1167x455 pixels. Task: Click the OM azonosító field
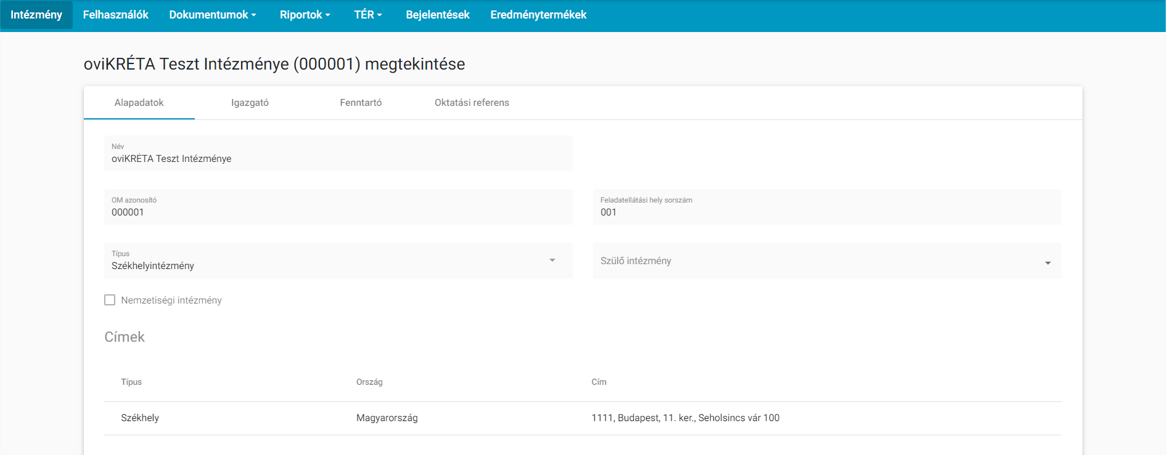(338, 207)
